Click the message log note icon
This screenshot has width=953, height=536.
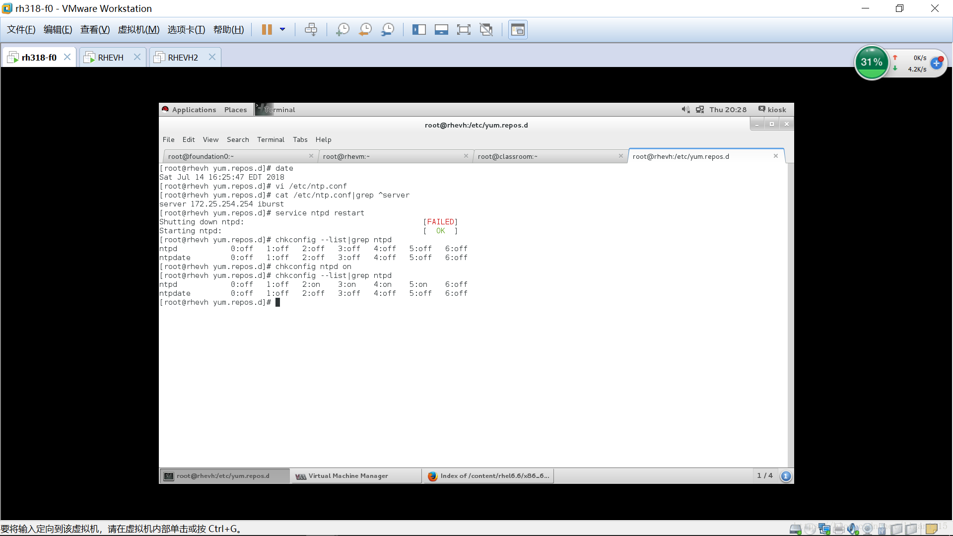(x=931, y=529)
